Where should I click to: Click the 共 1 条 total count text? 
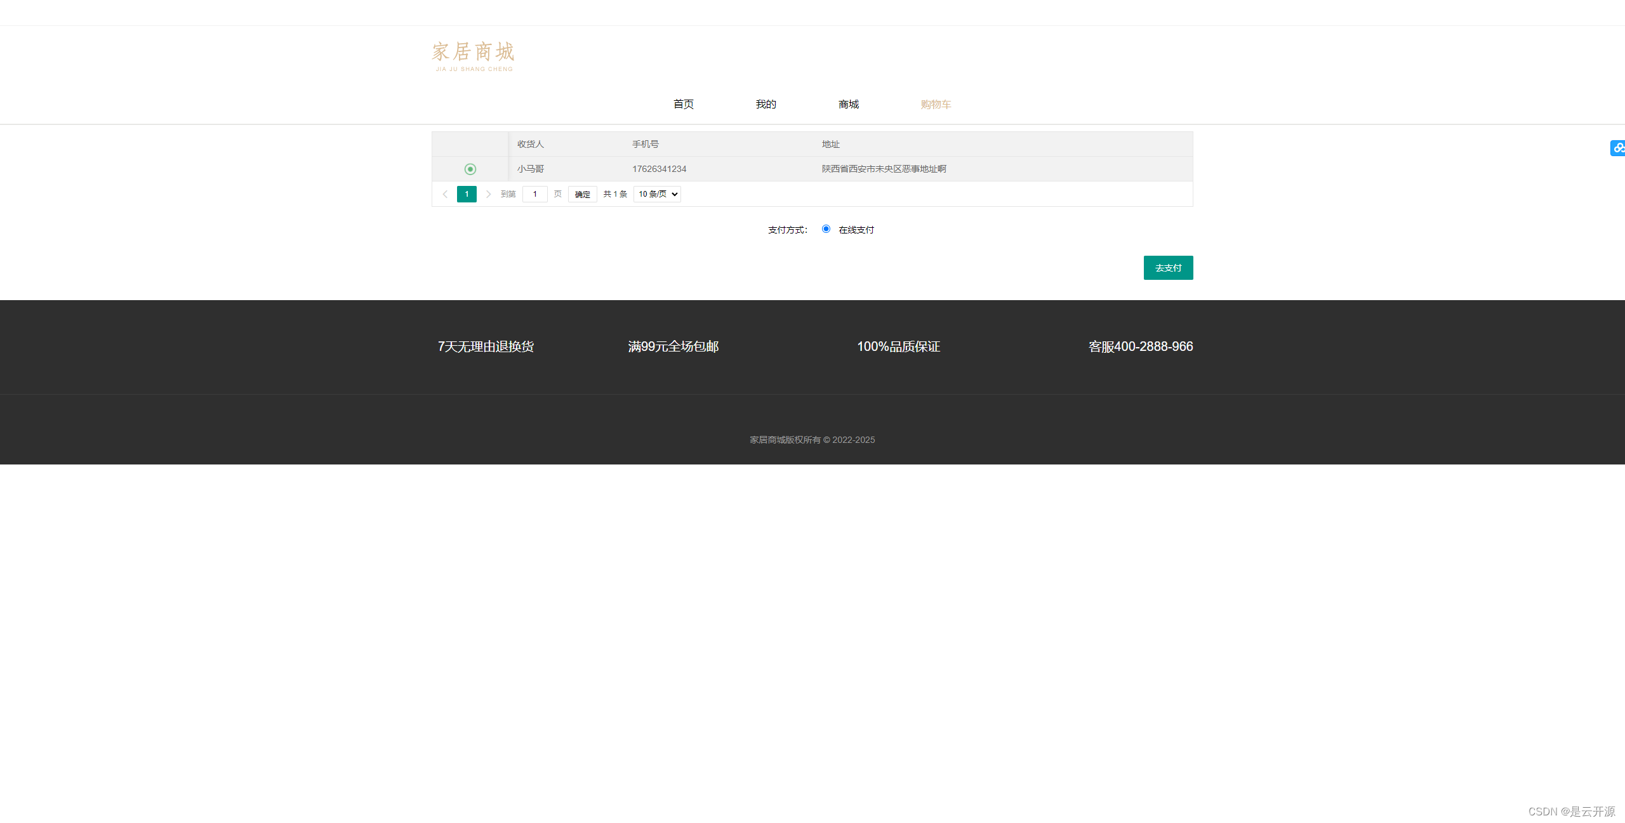(615, 194)
